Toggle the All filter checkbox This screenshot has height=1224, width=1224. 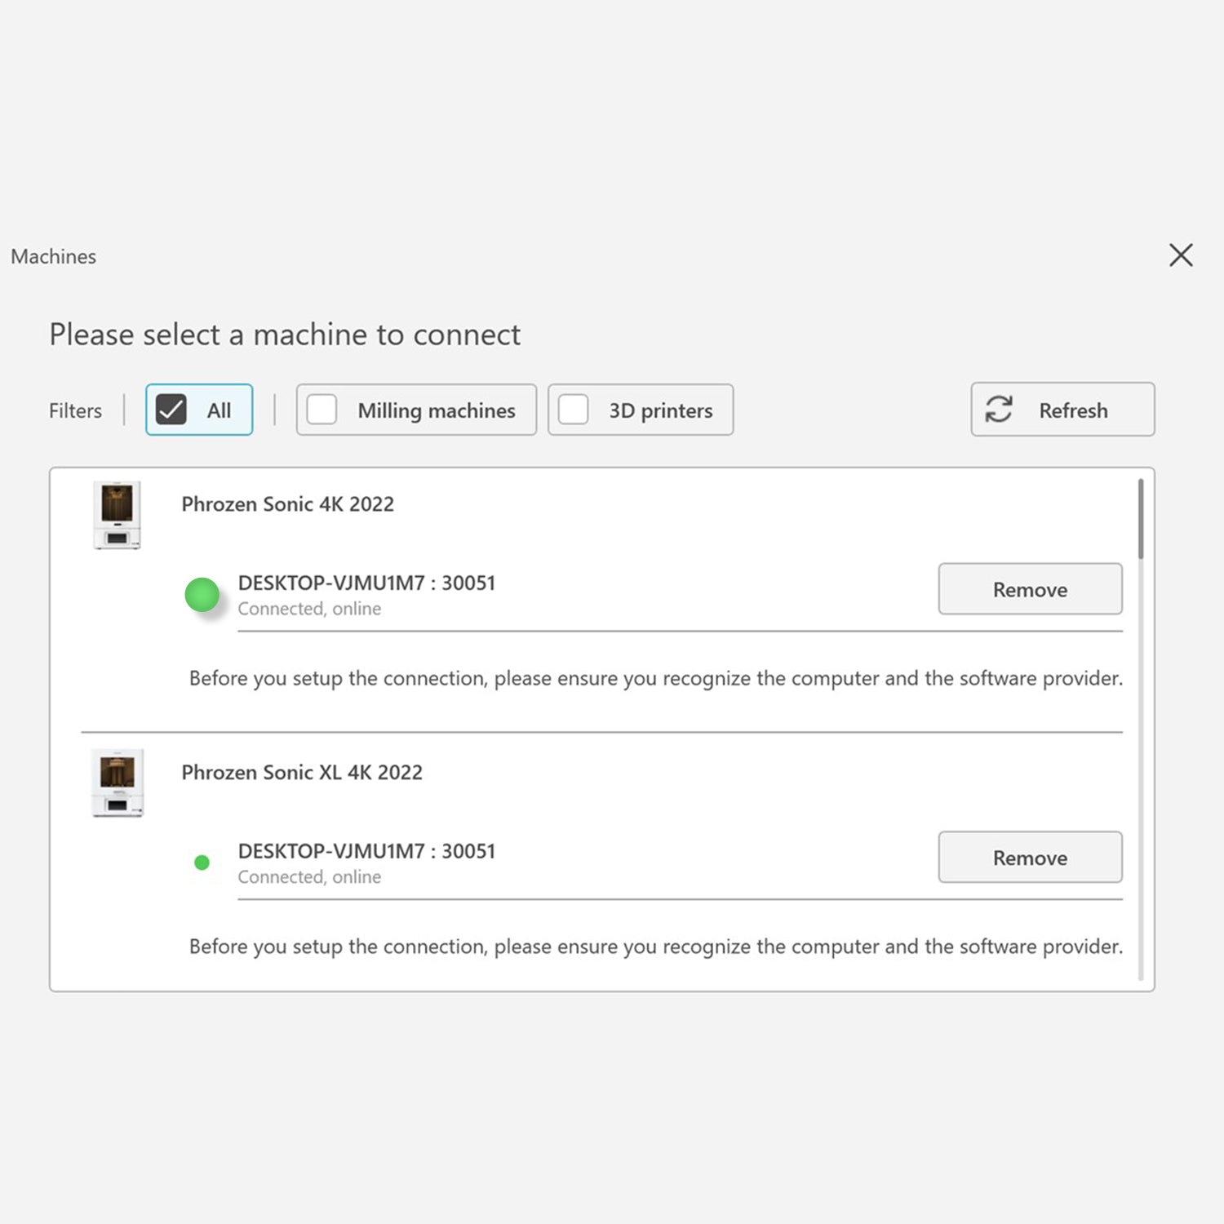tap(171, 410)
